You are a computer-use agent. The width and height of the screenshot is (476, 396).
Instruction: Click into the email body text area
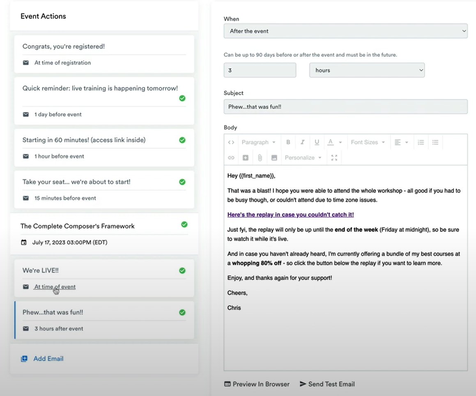coord(345,268)
